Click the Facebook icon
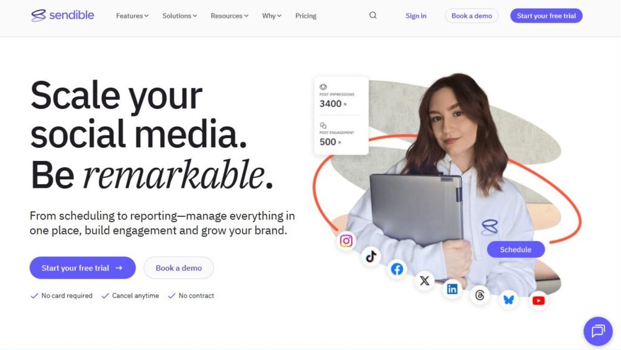This screenshot has width=621, height=350. coord(397,269)
